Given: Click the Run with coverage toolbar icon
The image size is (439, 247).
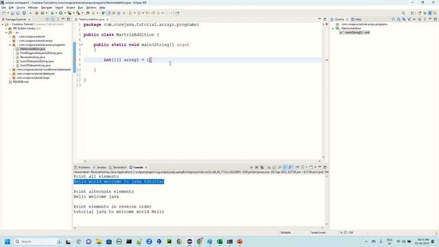Looking at the screenshot, I should click(69, 13).
